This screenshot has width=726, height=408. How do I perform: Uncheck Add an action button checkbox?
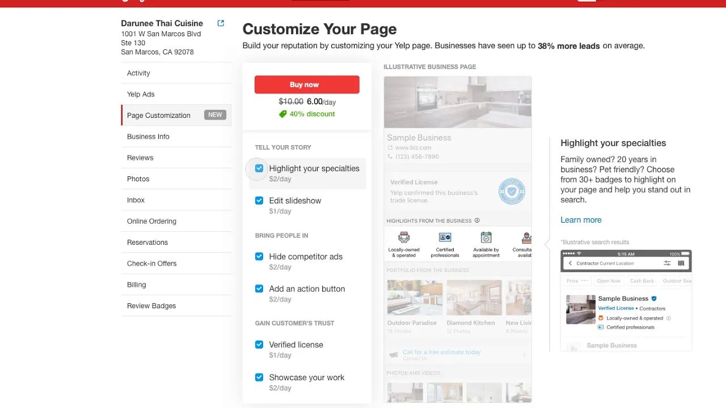tap(259, 288)
